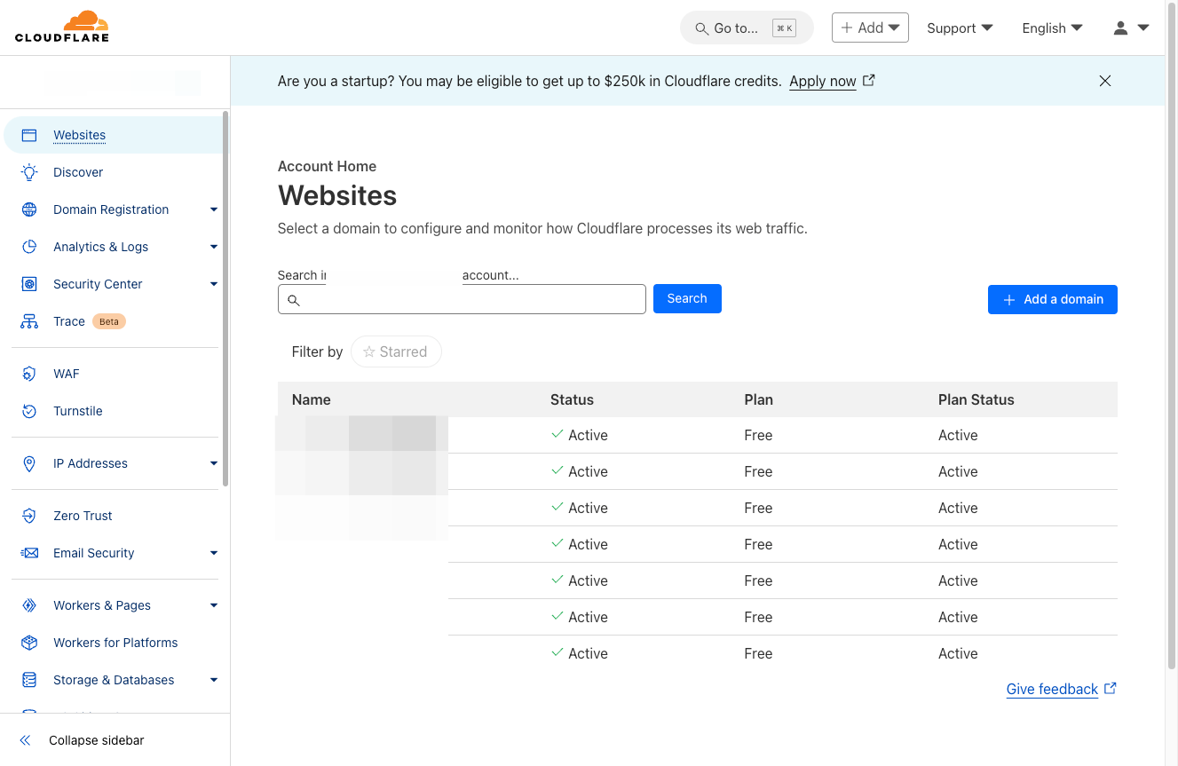Click the domain search input field
The image size is (1178, 766).
tap(462, 299)
